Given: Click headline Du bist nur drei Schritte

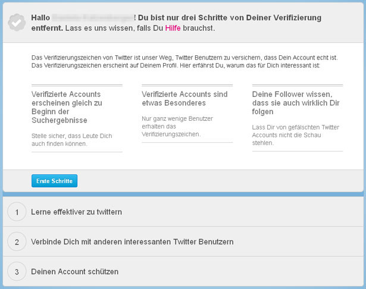Looking at the screenshot, I should coord(176,23).
